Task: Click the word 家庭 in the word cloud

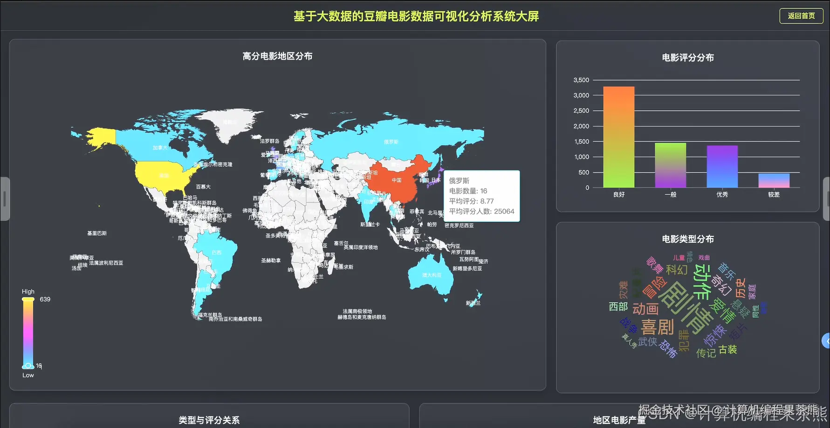Action: 752,292
